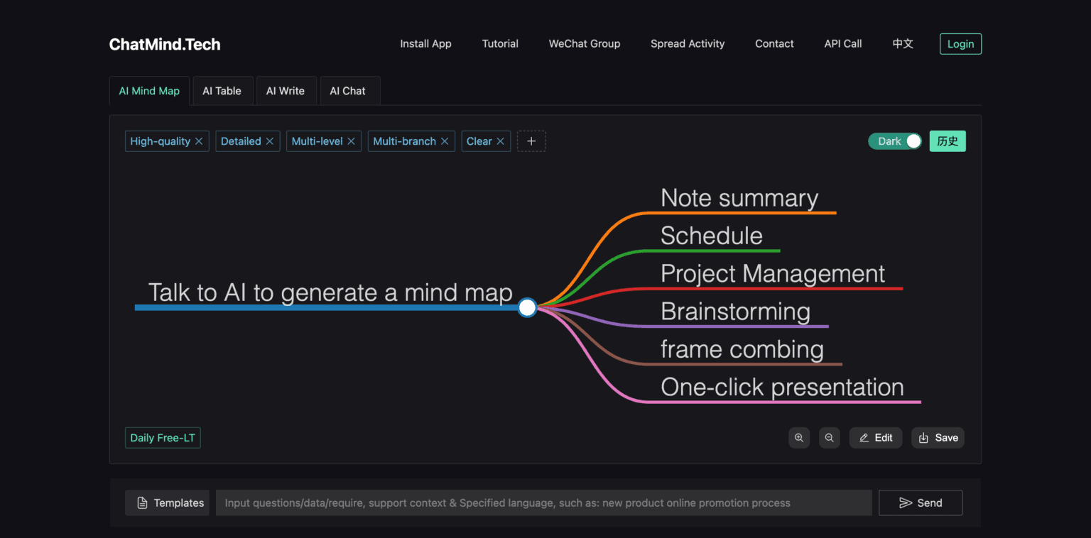Toggle the Dark mode switch
Image resolution: width=1091 pixels, height=538 pixels.
[x=895, y=141]
